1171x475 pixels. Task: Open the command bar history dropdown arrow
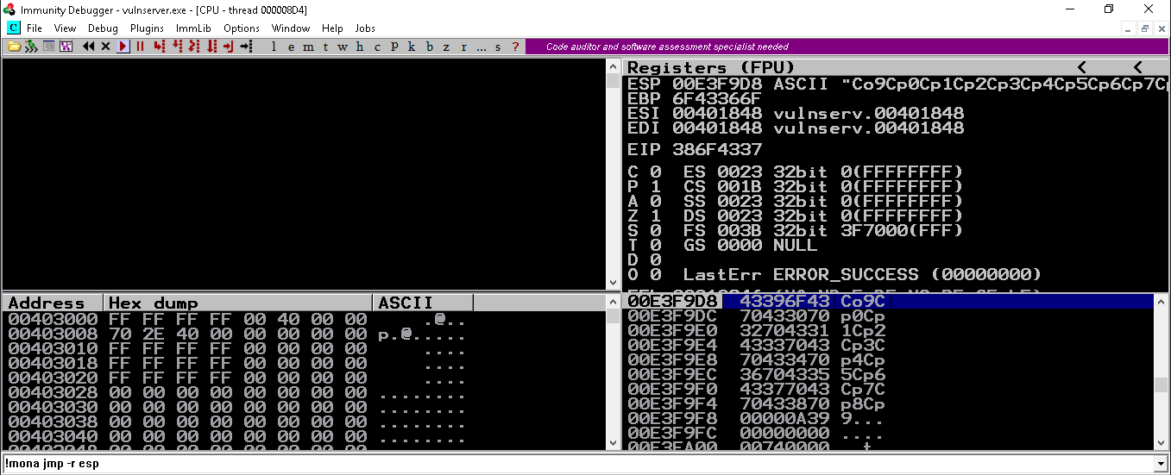1162,464
